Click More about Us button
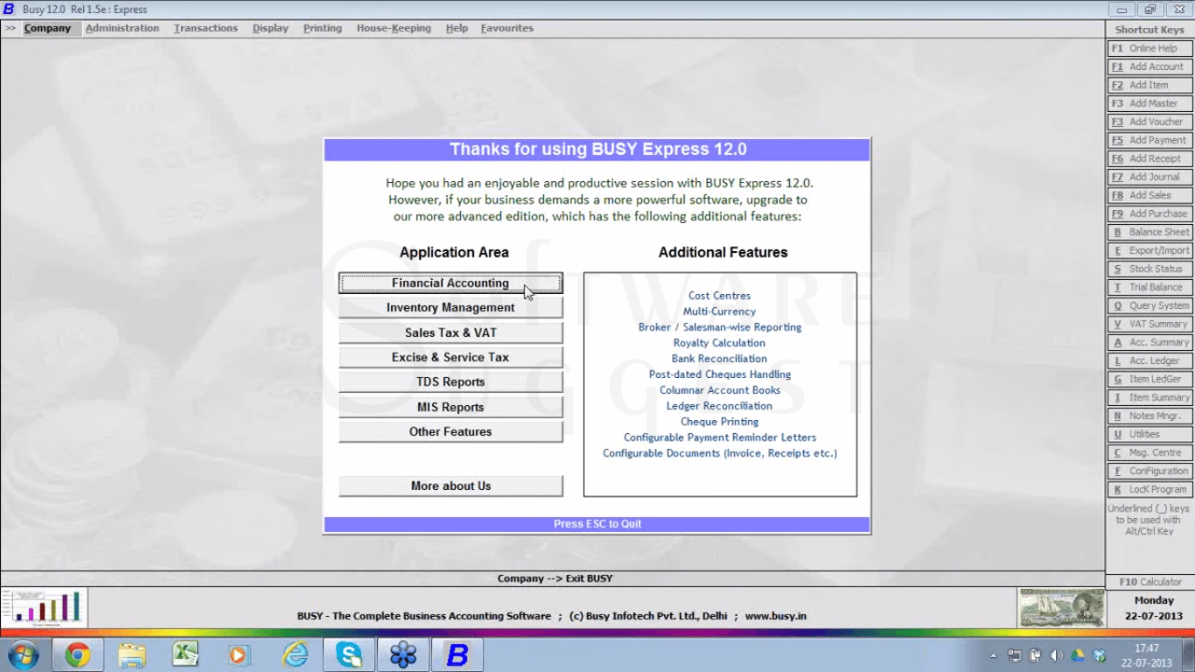The height and width of the screenshot is (672, 1195). pos(451,486)
